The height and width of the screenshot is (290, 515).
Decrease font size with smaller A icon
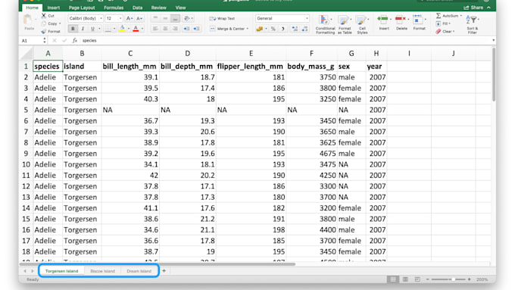tap(139, 18)
